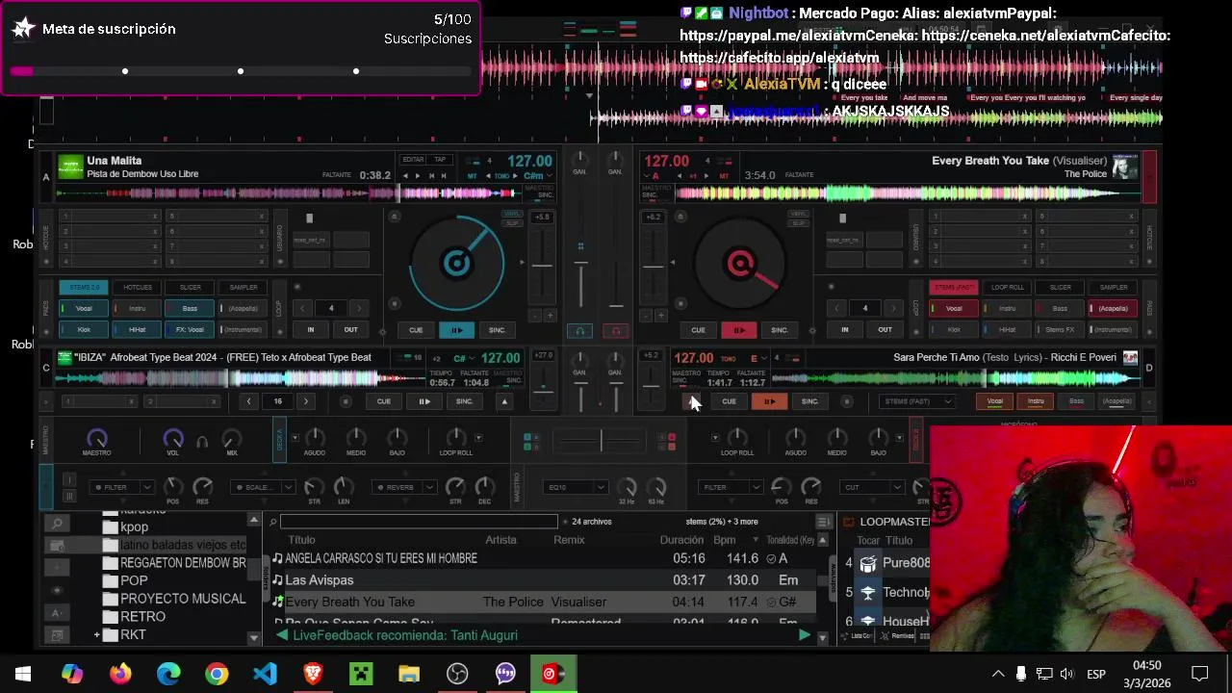Open File Explorer from the taskbar
This screenshot has width=1232, height=693.
(409, 674)
